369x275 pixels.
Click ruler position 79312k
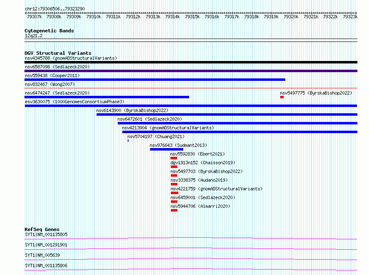pyautogui.click(x=133, y=17)
